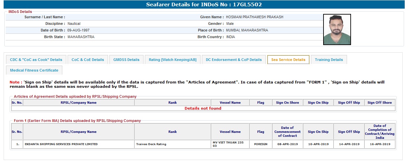Click the 16-APR-2019 contract completion date
The width and height of the screenshot is (412, 164).
[x=380, y=144]
